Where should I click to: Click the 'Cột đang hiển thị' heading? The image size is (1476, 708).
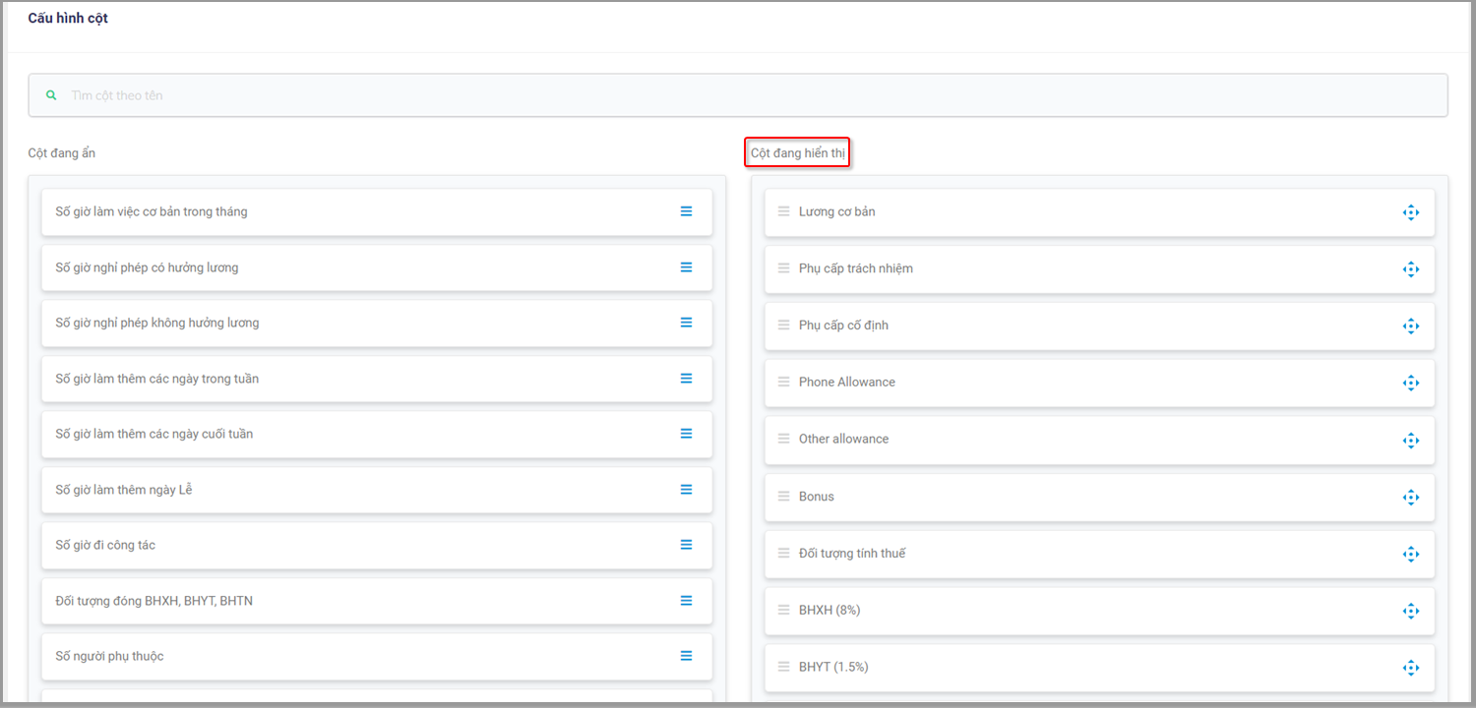point(798,153)
